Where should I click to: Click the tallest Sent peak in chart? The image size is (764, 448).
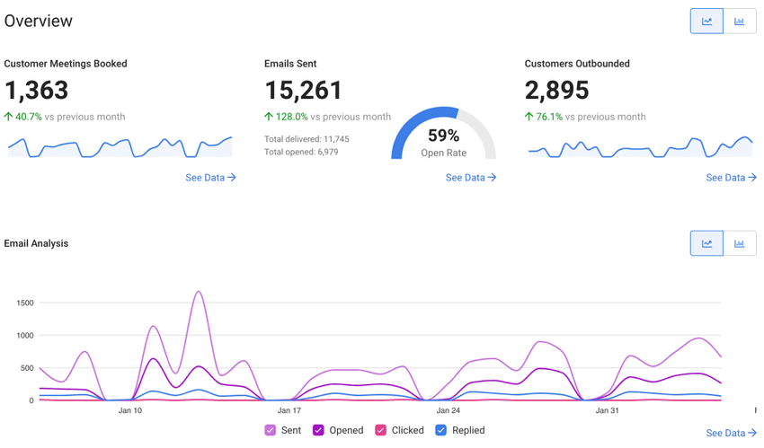pos(198,293)
